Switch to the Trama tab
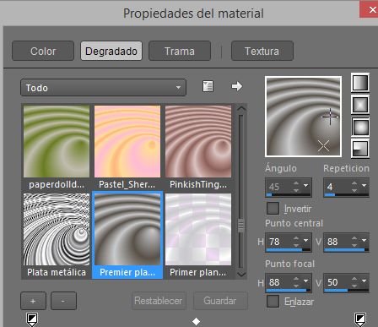The height and width of the screenshot is (327, 378). click(x=180, y=51)
